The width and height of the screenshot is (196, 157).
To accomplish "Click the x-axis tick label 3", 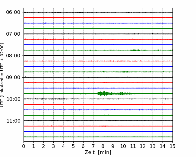I will pyautogui.click(x=53, y=146).
